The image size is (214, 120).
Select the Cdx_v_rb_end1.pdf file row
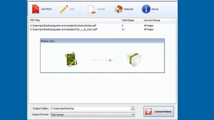click(x=102, y=29)
